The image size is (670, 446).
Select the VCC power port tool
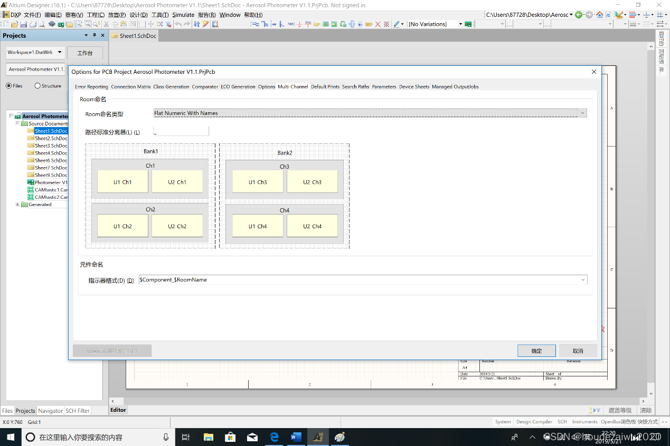click(x=308, y=24)
